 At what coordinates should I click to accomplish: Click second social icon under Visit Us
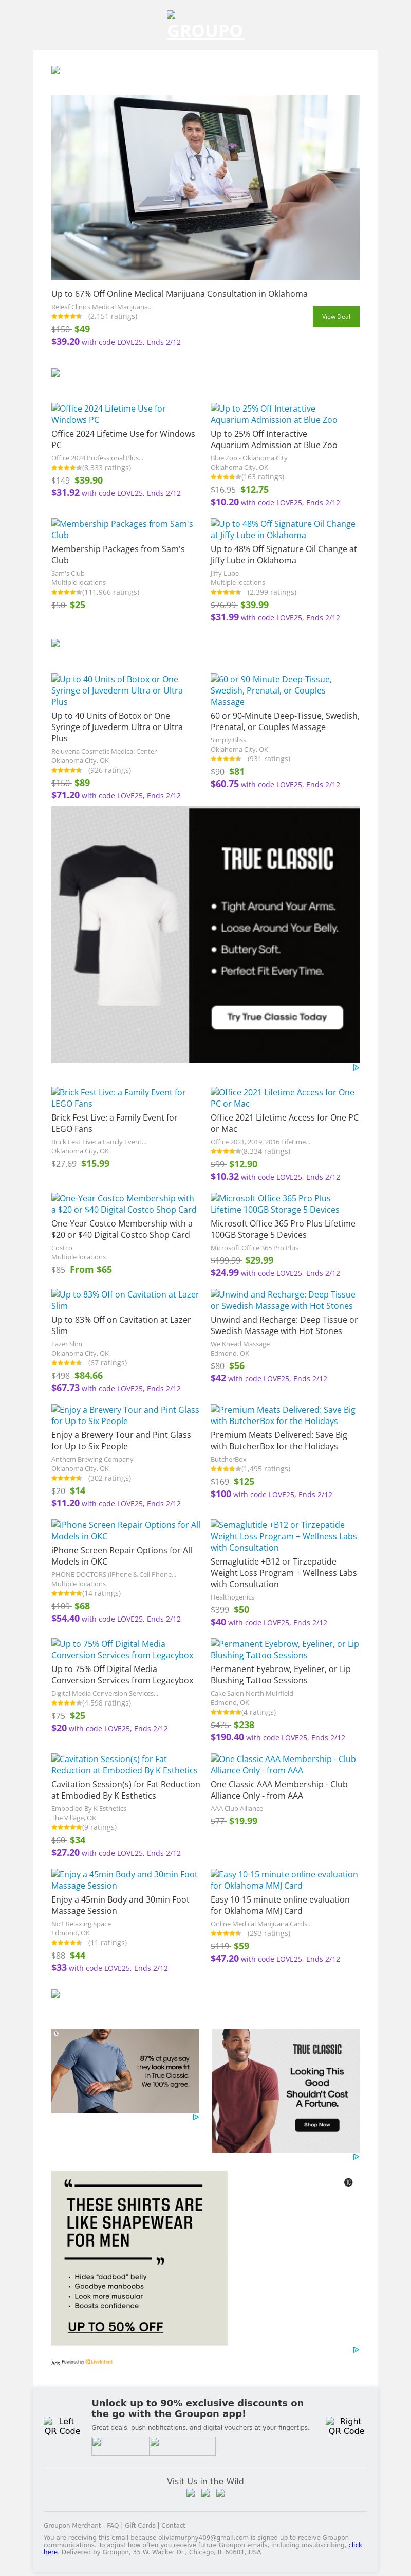(x=206, y=2493)
